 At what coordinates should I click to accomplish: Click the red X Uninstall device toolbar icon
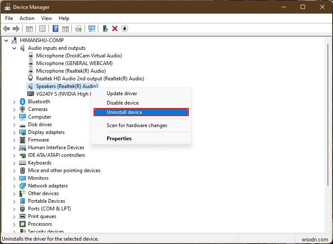tap(115, 28)
